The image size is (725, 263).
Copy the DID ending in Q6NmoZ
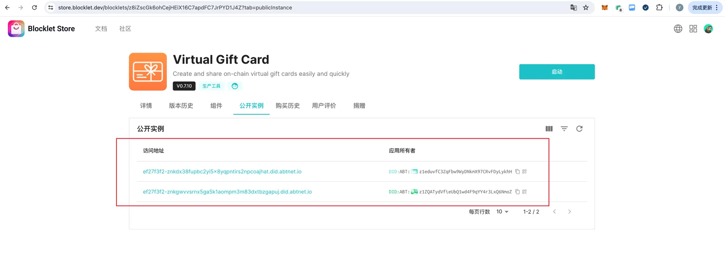tap(517, 192)
